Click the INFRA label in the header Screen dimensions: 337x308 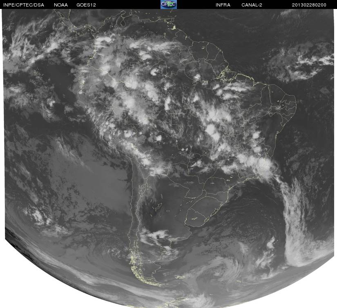tap(223, 5)
